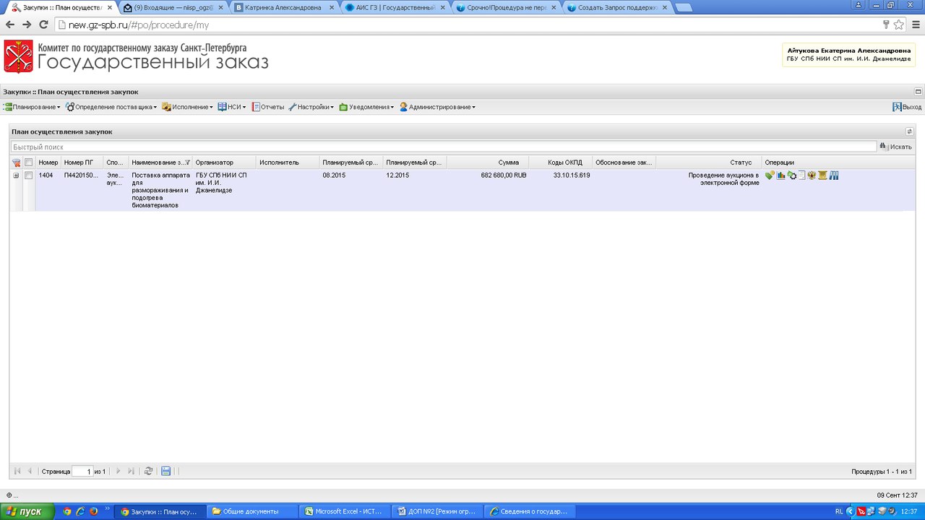Viewport: 925px width, 520px height.
Task: Sort by the Номер column header
Action: coord(48,162)
